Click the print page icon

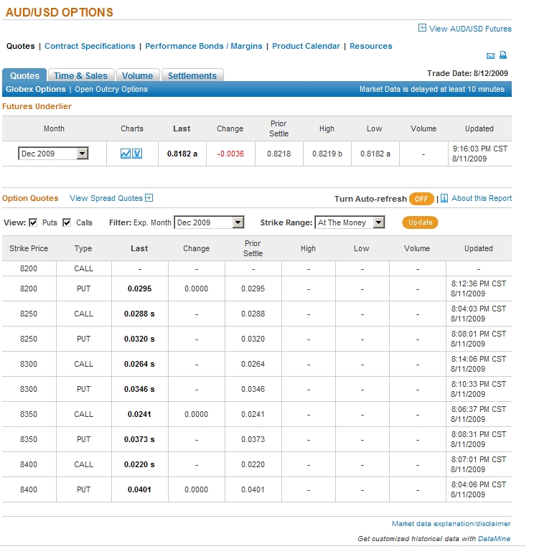tap(504, 56)
